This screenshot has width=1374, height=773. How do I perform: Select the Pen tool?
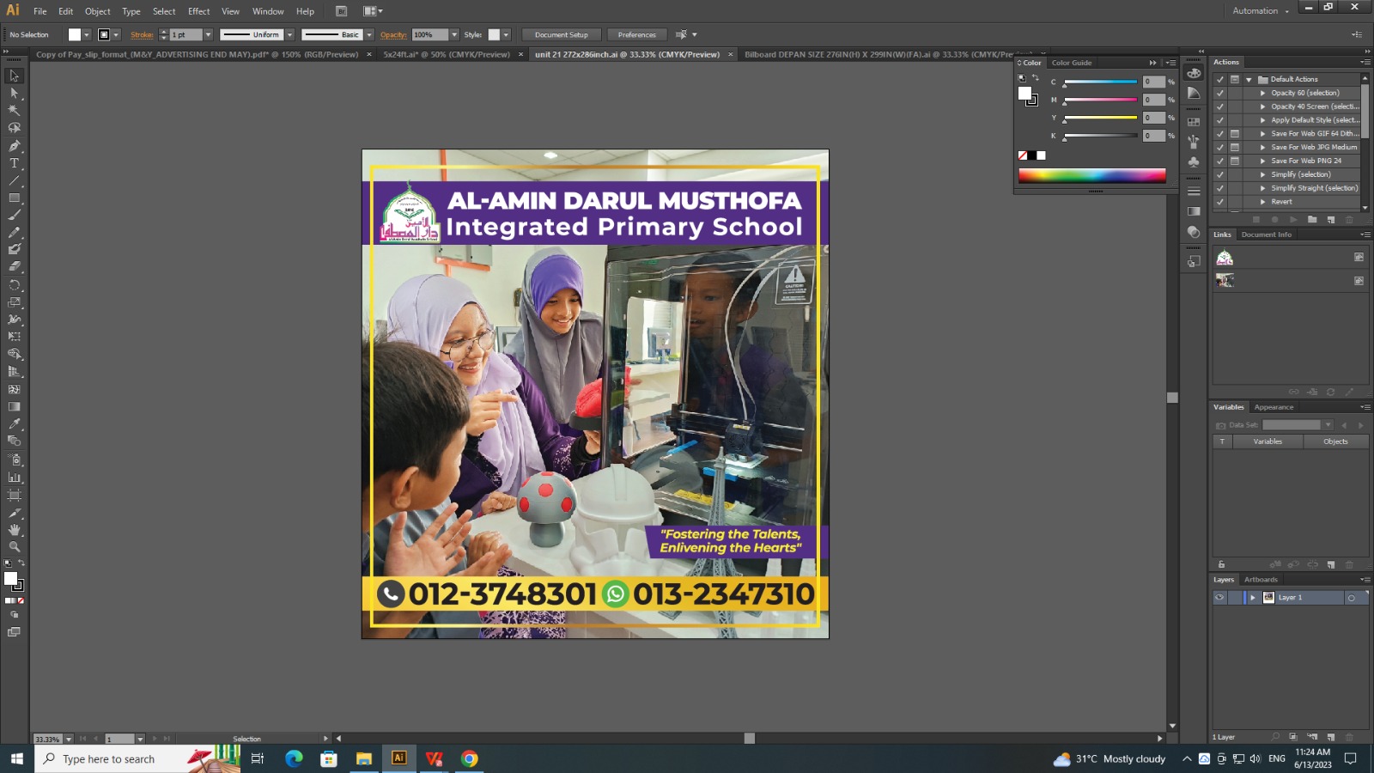(x=14, y=146)
